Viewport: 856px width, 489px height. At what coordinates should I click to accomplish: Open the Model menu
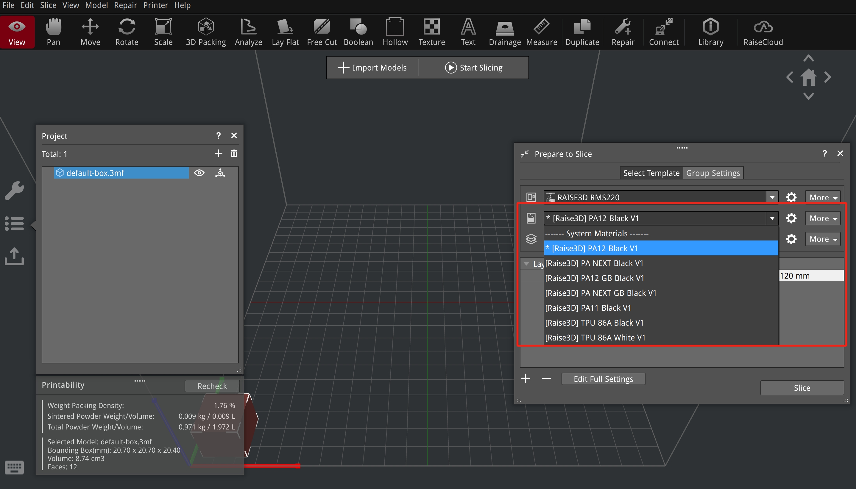pos(96,5)
